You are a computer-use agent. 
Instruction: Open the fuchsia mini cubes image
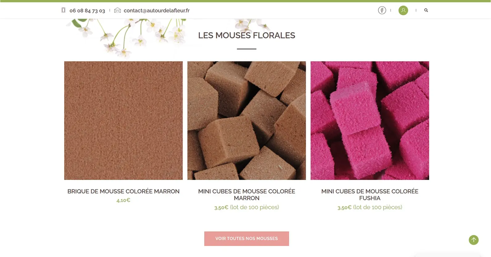click(370, 120)
